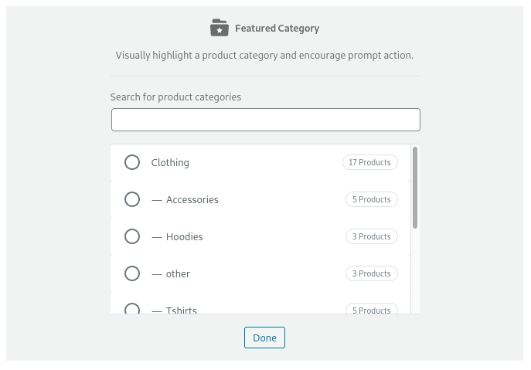Click the Accessories subcategory label
Viewport: 531px width, 370px height.
pos(192,199)
